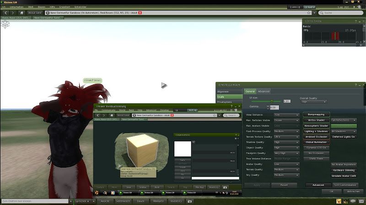Click the Suche search field
Screen dimensions: 366x205
(x=341, y=13)
